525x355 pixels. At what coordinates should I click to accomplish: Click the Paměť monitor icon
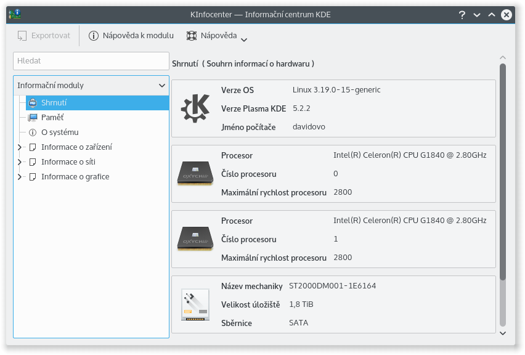(33, 118)
